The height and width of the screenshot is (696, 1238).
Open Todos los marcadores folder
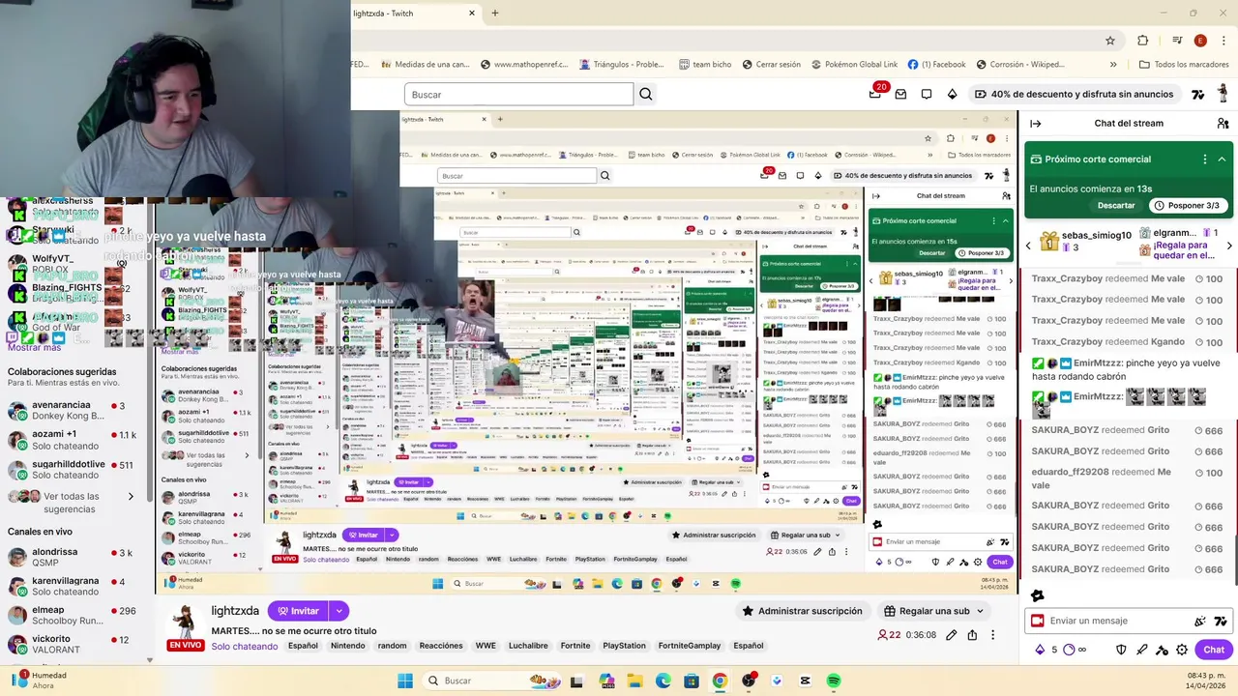point(1184,65)
